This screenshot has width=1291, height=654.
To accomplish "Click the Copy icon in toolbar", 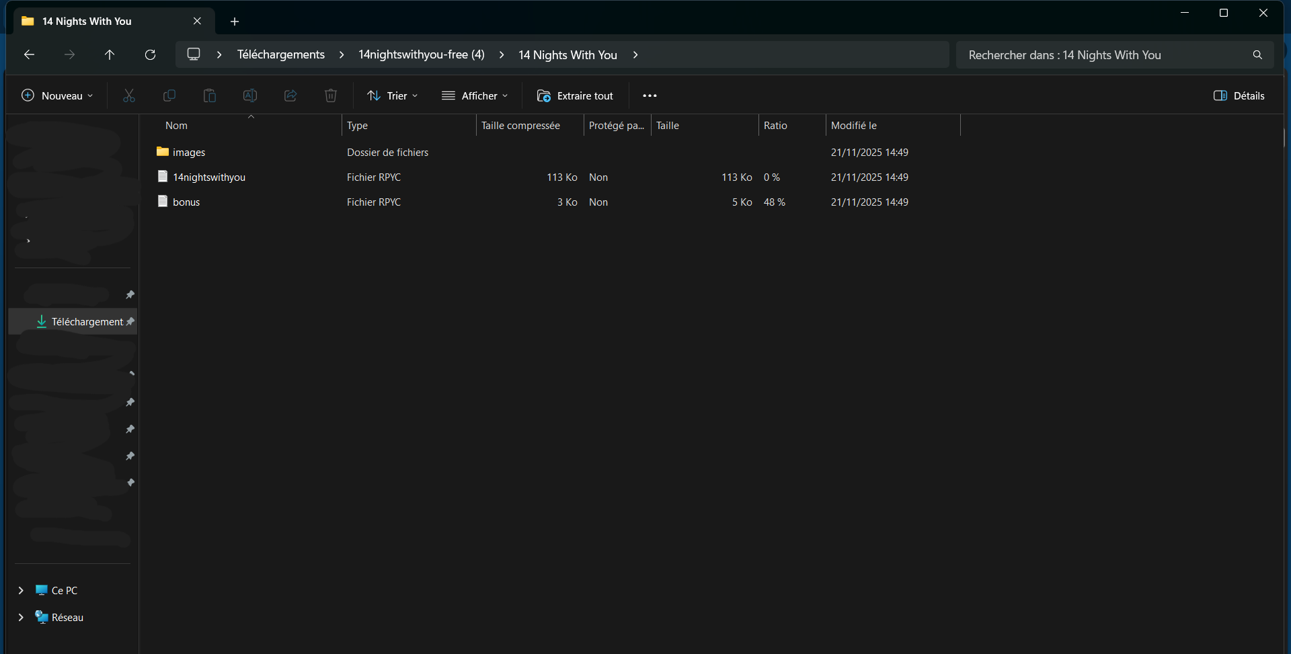I will coord(169,95).
